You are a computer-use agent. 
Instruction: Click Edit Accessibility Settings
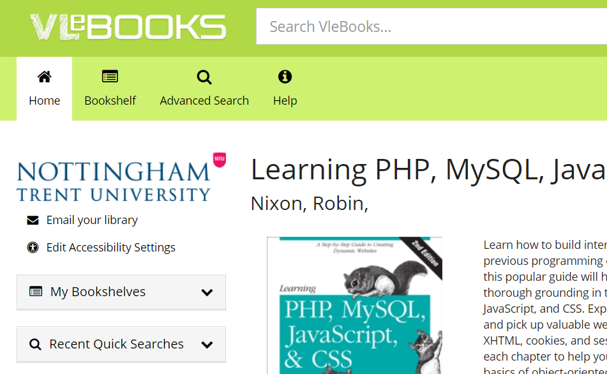click(x=111, y=248)
